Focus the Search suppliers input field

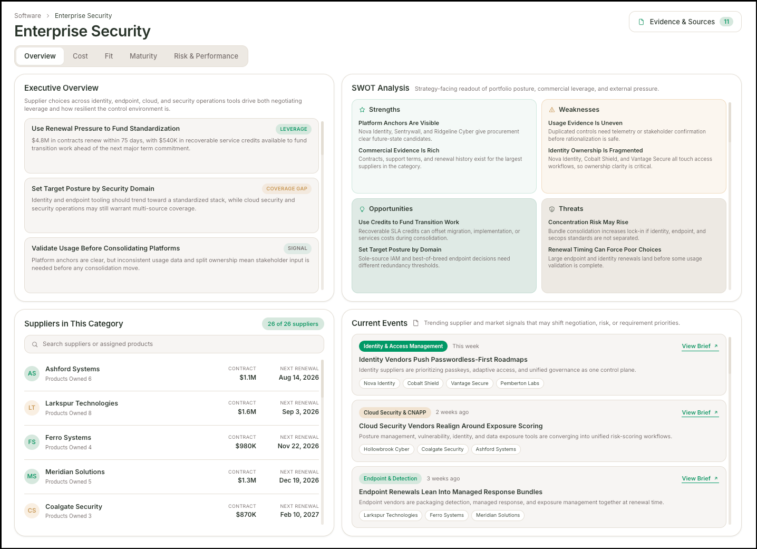click(174, 344)
